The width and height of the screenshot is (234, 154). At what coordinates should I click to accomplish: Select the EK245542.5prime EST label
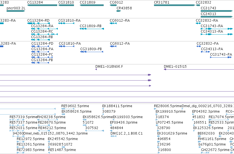tap(63, 139)
